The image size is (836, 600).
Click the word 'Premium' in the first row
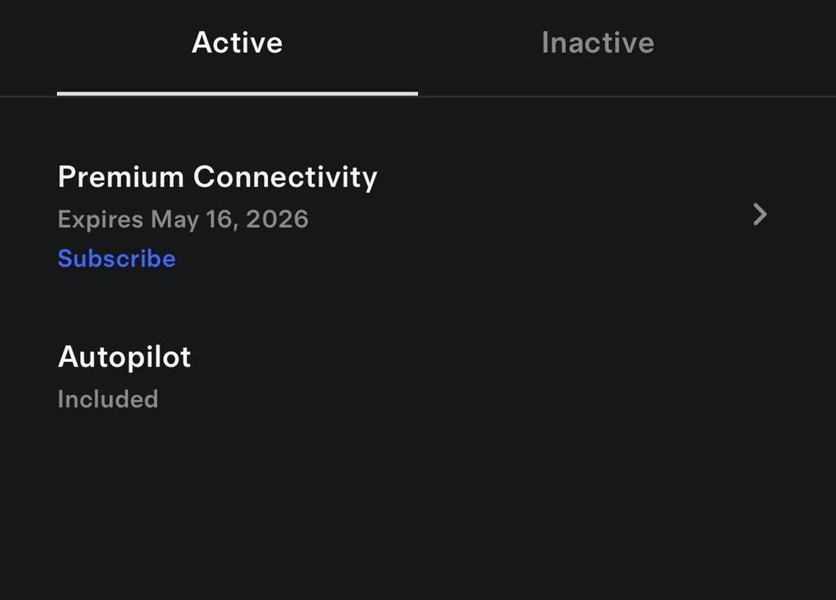[121, 177]
